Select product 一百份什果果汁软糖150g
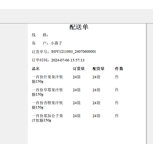This screenshot has width=153, height=144. [47, 79]
